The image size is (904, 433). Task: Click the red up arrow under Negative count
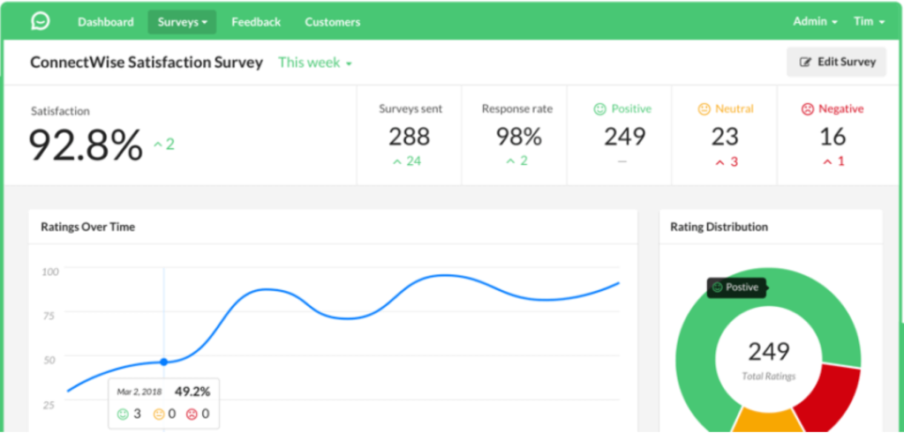(827, 162)
